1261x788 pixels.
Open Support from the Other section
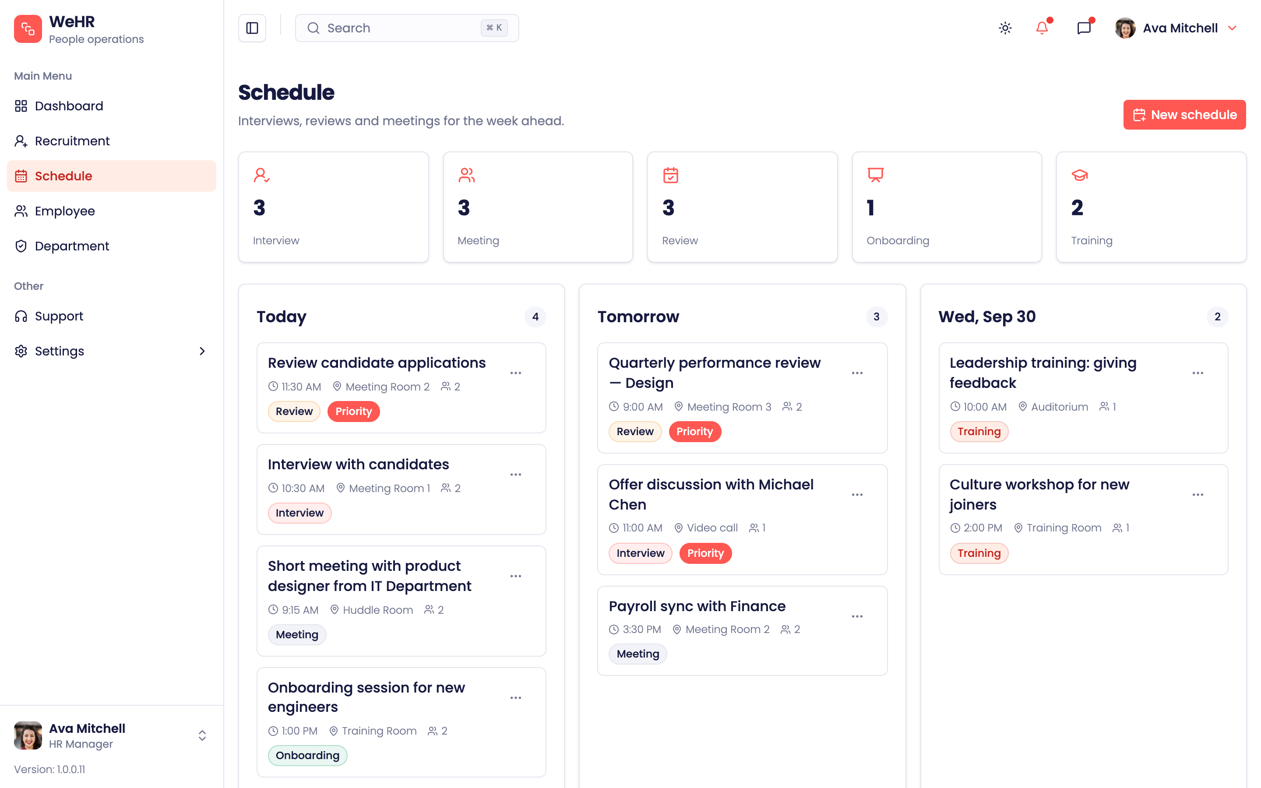click(112, 317)
